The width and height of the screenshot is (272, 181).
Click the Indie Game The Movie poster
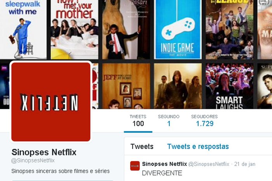[x=178, y=30]
